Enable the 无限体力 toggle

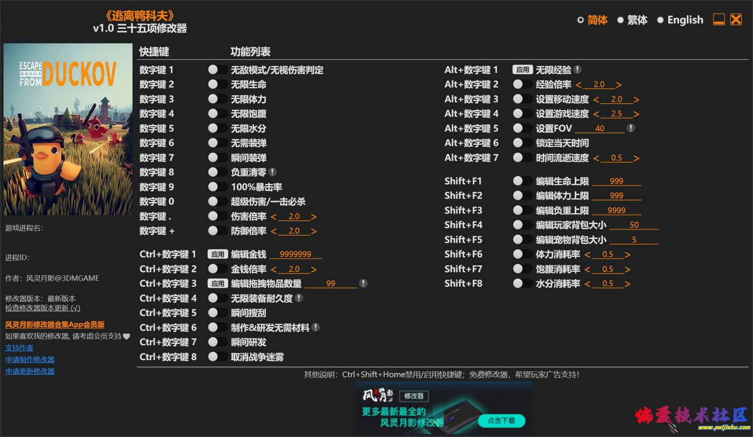tap(216, 99)
